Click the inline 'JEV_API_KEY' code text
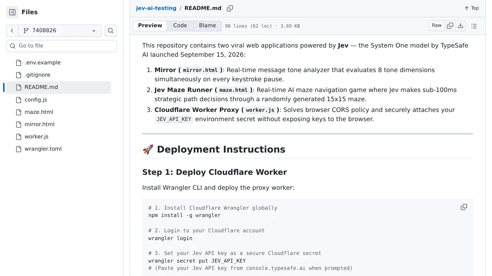 coord(174,119)
